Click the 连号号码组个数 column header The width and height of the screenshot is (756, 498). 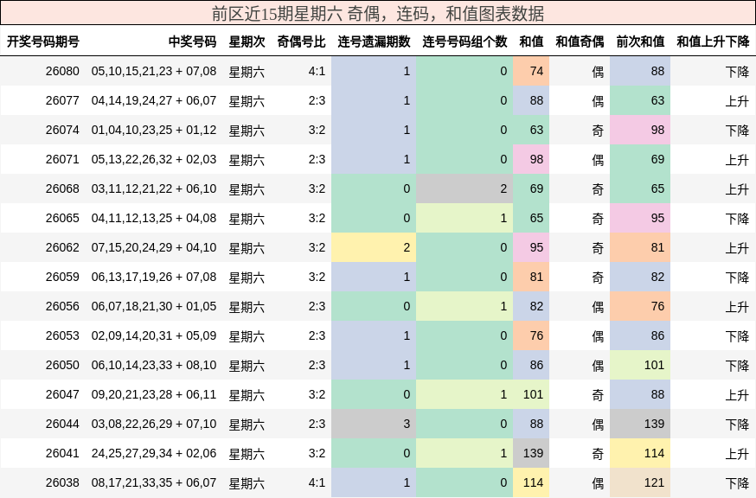tap(464, 41)
